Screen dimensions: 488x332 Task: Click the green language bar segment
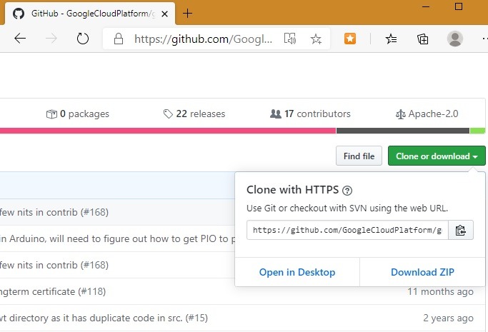[x=477, y=131]
